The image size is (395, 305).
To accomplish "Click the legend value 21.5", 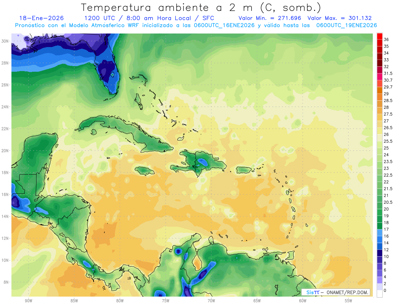I will click(388, 189).
